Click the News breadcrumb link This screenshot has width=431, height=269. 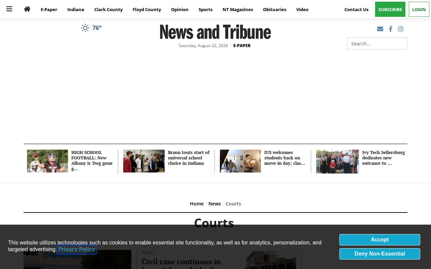coord(214,204)
